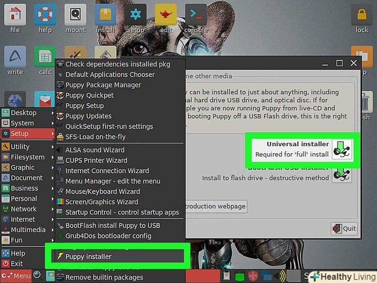Screen dimensions: 377x283
Task: Click the speaker volume tray icon
Action: 280,276
